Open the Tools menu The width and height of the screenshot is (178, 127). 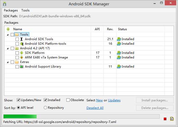click(25, 10)
